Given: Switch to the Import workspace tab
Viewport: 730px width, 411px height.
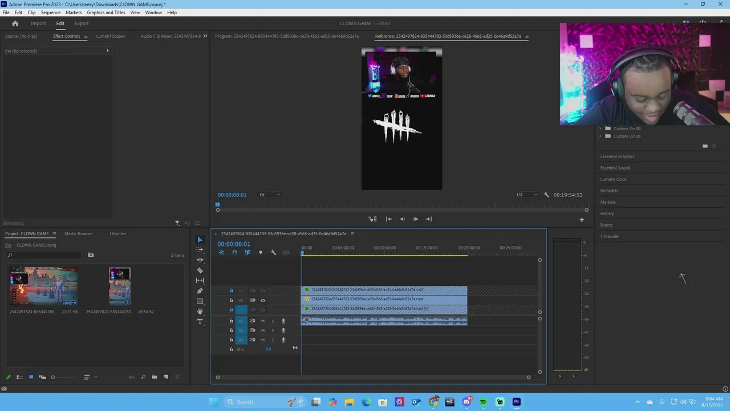Looking at the screenshot, I should [x=38, y=23].
